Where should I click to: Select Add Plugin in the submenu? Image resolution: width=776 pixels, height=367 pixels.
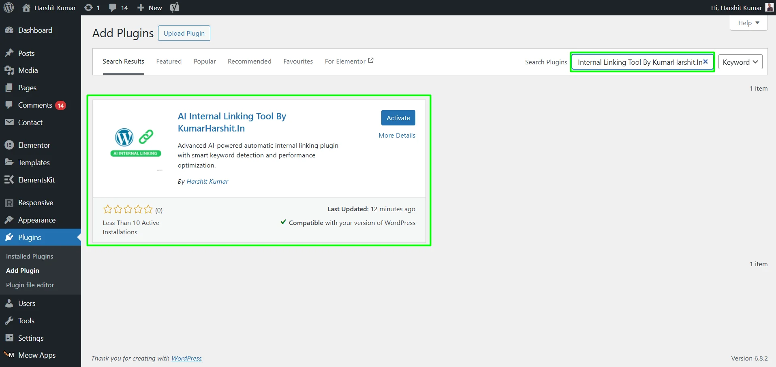pyautogui.click(x=23, y=271)
